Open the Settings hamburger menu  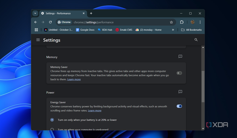pyautogui.click(x=38, y=40)
